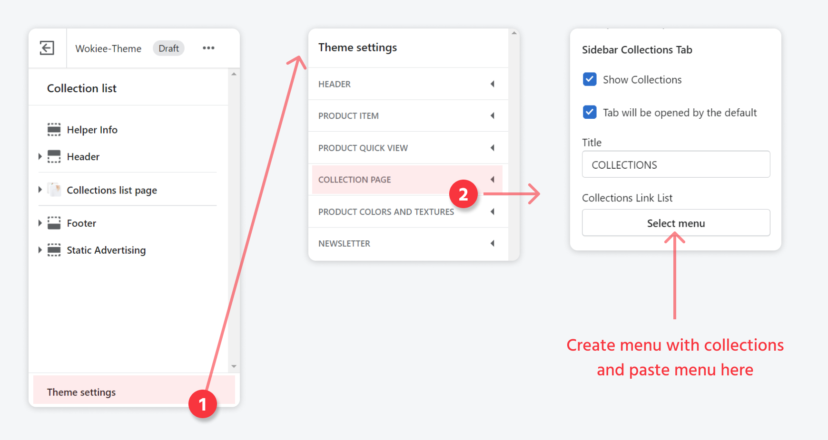Click the Draft status badge
828x440 pixels.
click(168, 48)
